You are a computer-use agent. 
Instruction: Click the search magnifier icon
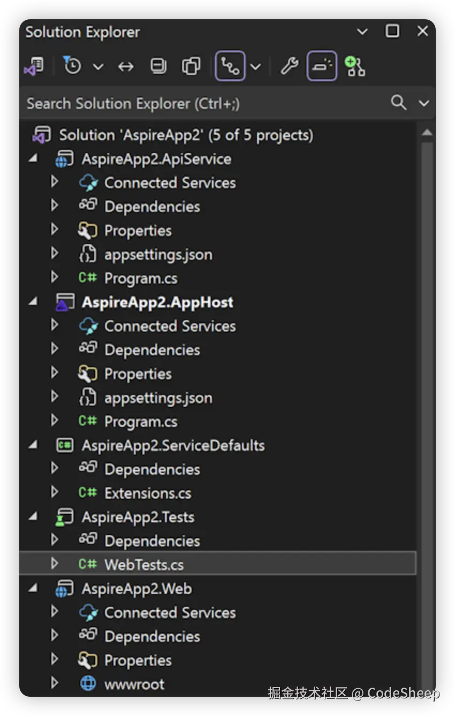pyautogui.click(x=398, y=102)
